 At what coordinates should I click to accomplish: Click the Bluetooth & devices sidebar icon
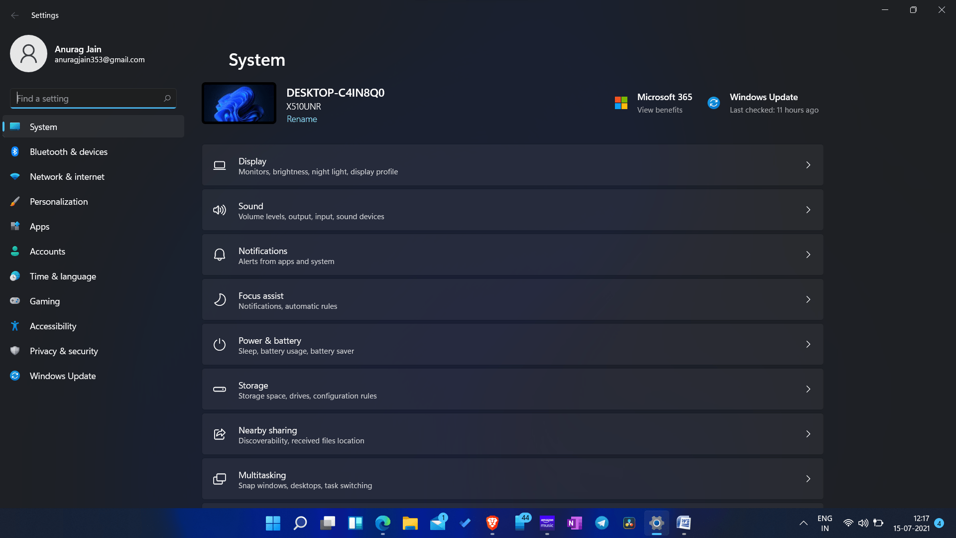pos(15,152)
